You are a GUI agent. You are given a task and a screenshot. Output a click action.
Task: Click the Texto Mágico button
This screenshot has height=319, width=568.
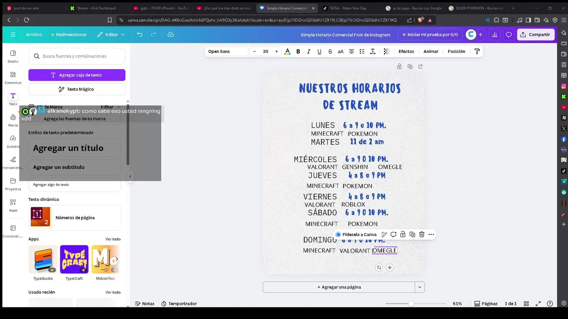(x=77, y=89)
